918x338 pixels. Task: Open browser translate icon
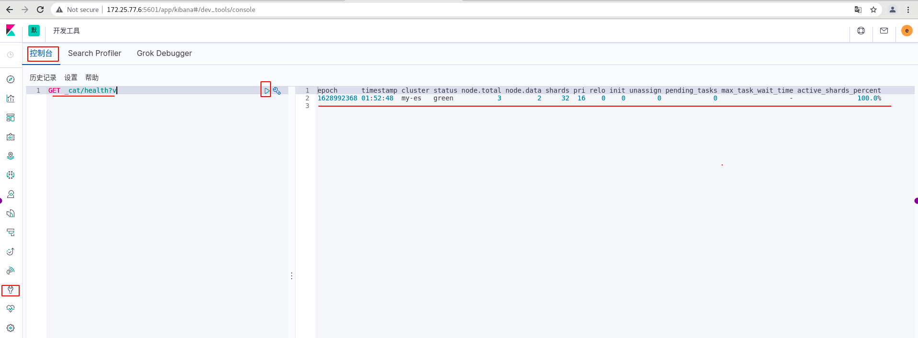[x=858, y=10]
